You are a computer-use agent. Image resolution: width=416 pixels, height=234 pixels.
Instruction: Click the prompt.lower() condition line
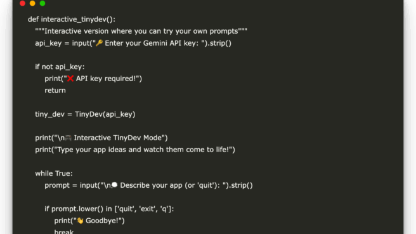109,209
